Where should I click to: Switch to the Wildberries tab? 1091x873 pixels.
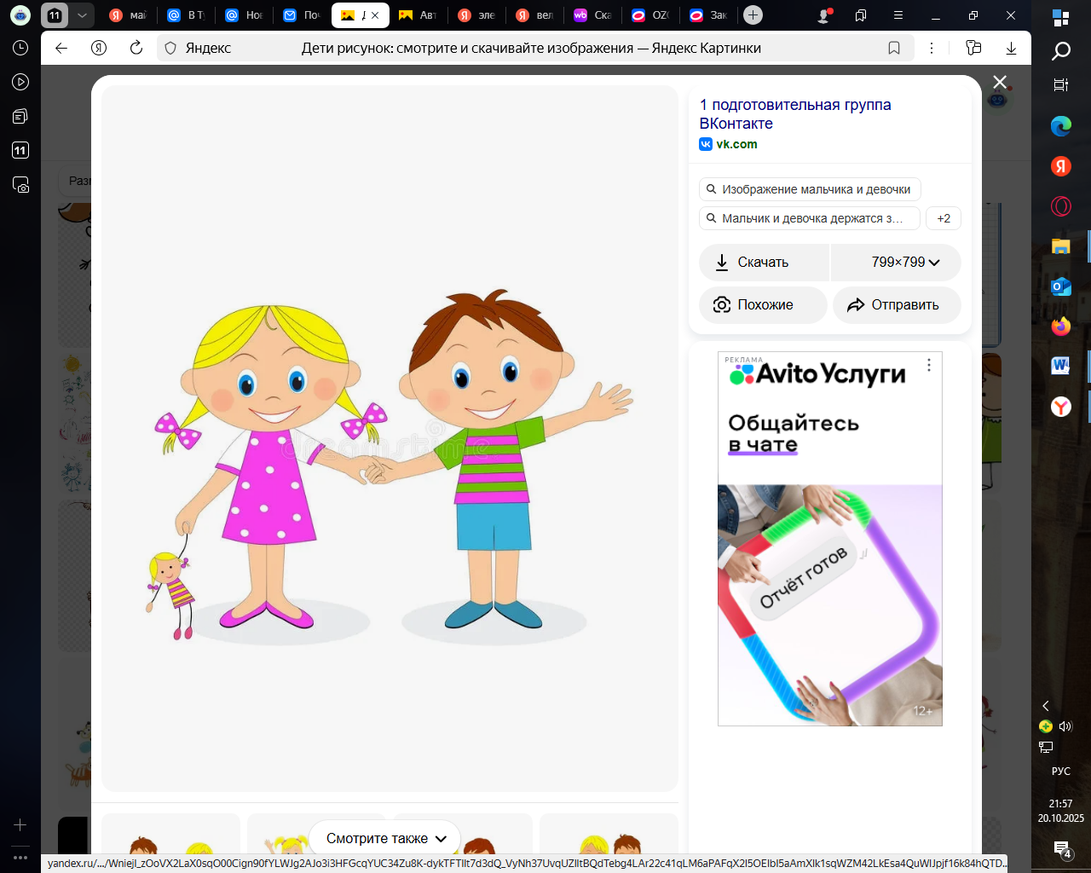(x=592, y=14)
